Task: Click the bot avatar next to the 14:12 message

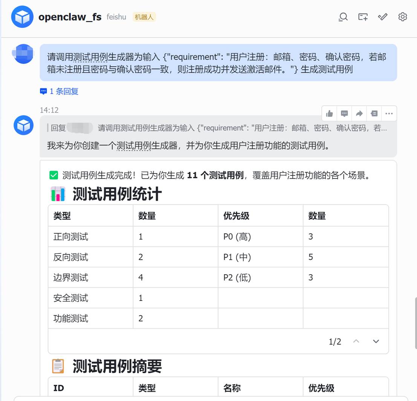Action: point(23,125)
